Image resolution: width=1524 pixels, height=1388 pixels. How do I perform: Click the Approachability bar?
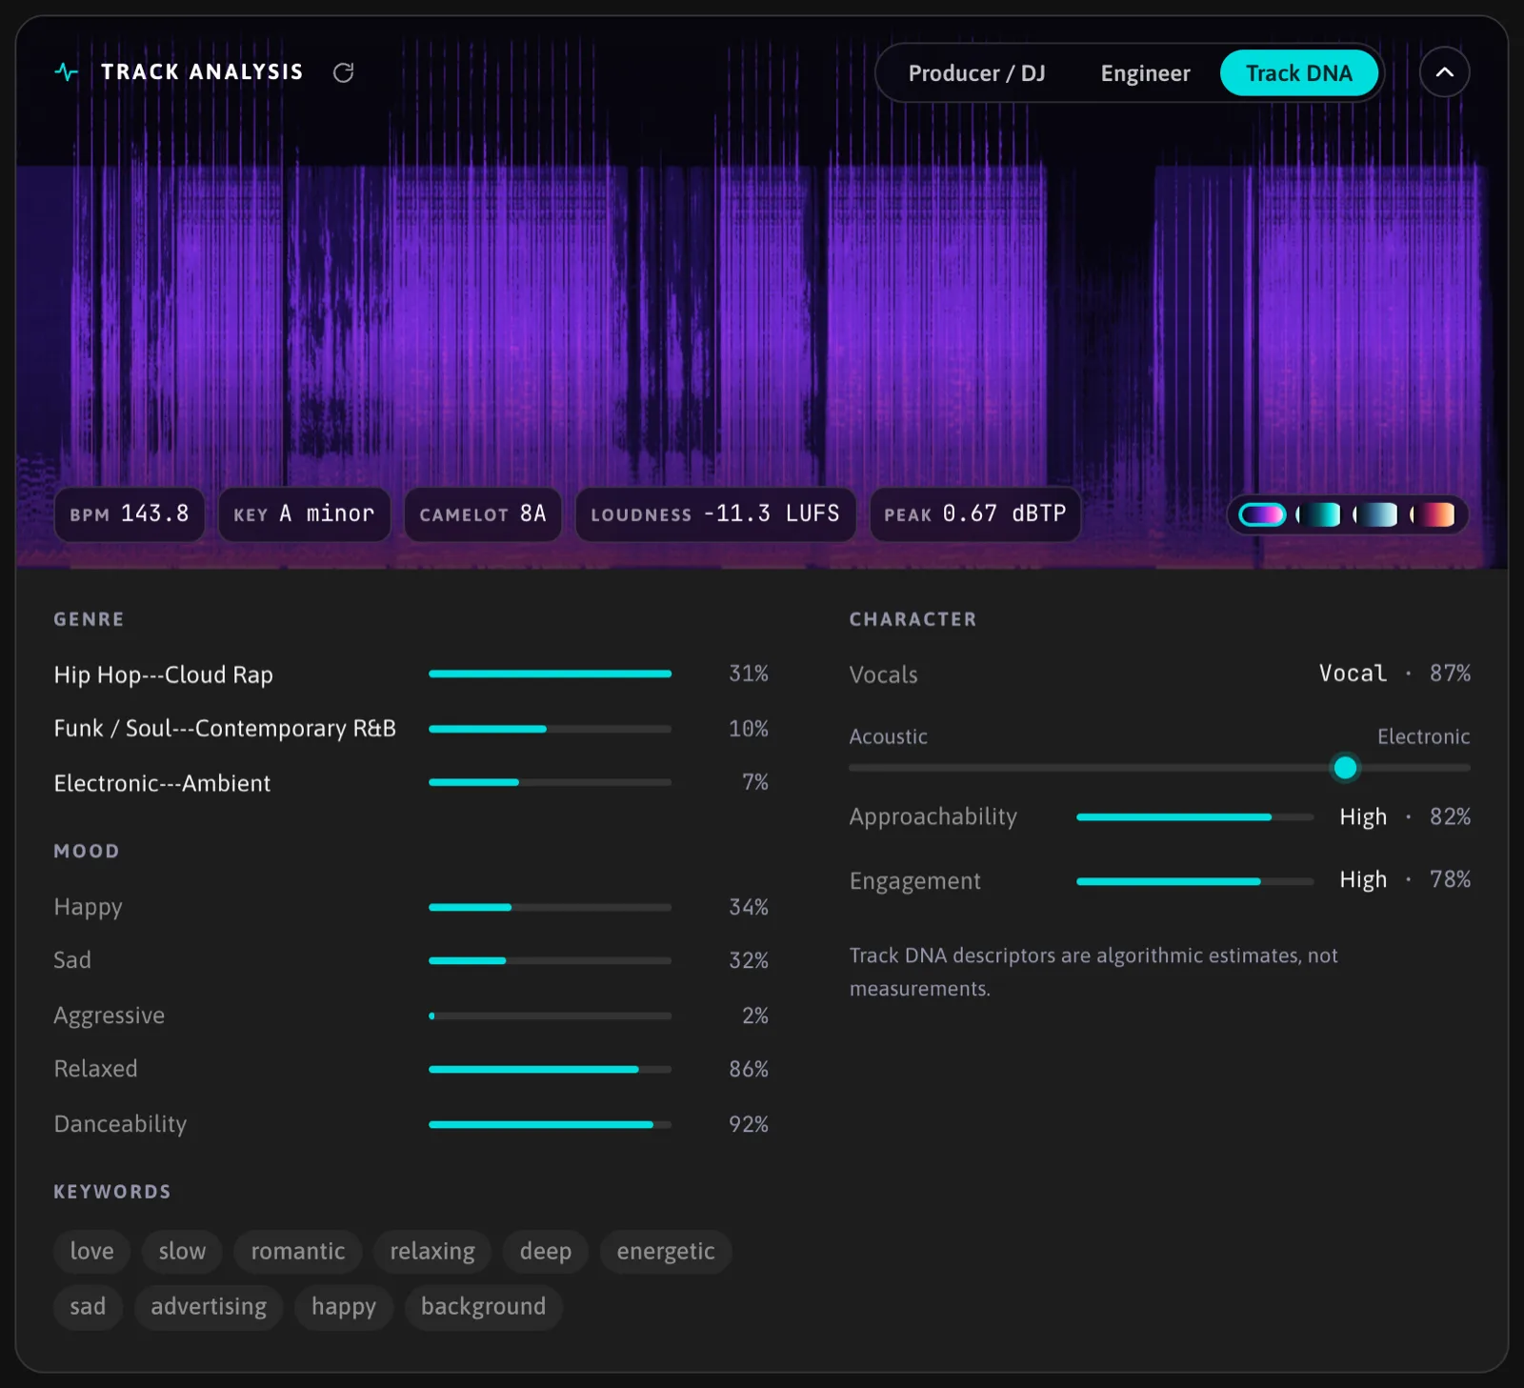coord(1194,816)
